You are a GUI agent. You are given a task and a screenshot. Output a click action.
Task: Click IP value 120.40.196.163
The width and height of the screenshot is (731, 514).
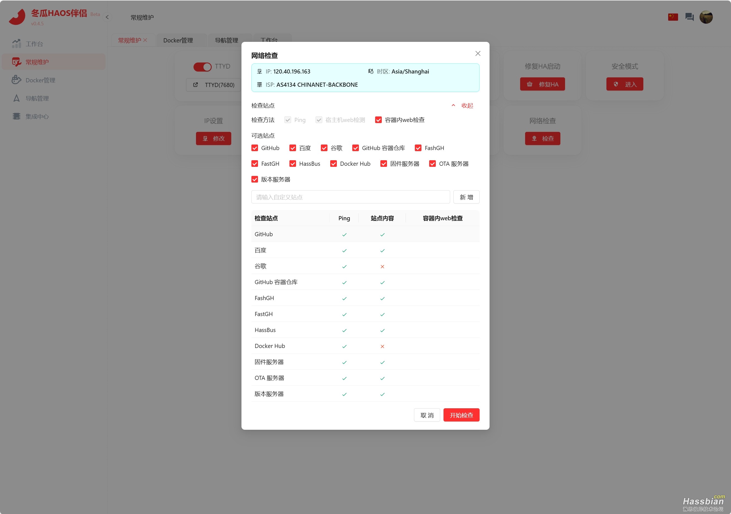292,72
